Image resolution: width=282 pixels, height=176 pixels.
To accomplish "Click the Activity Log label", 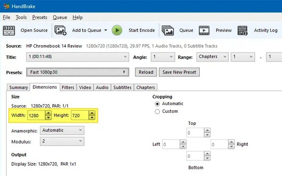I will point(266,31).
